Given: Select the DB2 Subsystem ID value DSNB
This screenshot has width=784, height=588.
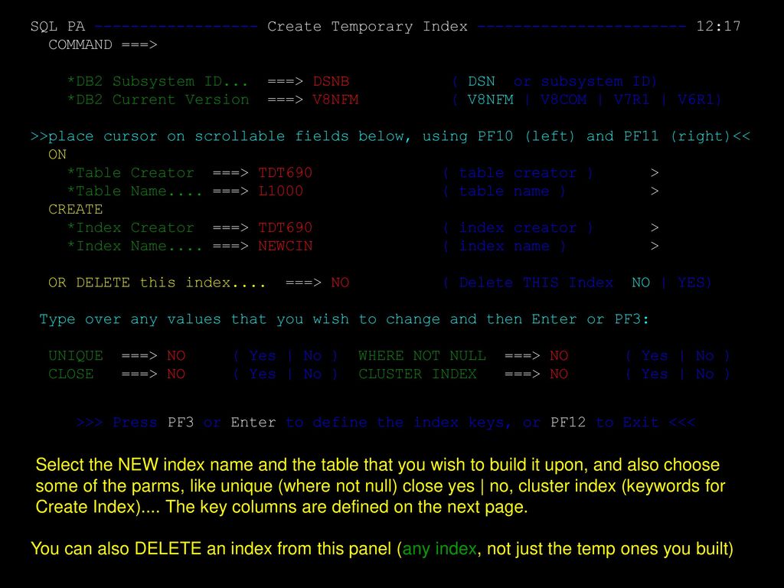Looking at the screenshot, I should click(331, 81).
